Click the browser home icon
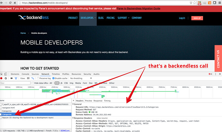 (x=15, y=3)
